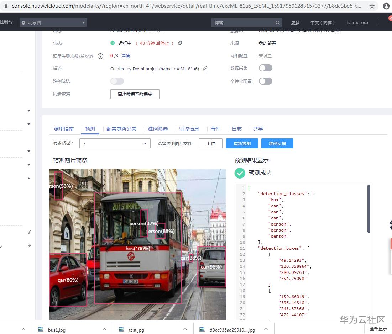The image size is (392, 334).
Task: Click the 同步数据至数据集 button
Action: pyautogui.click(x=135, y=94)
